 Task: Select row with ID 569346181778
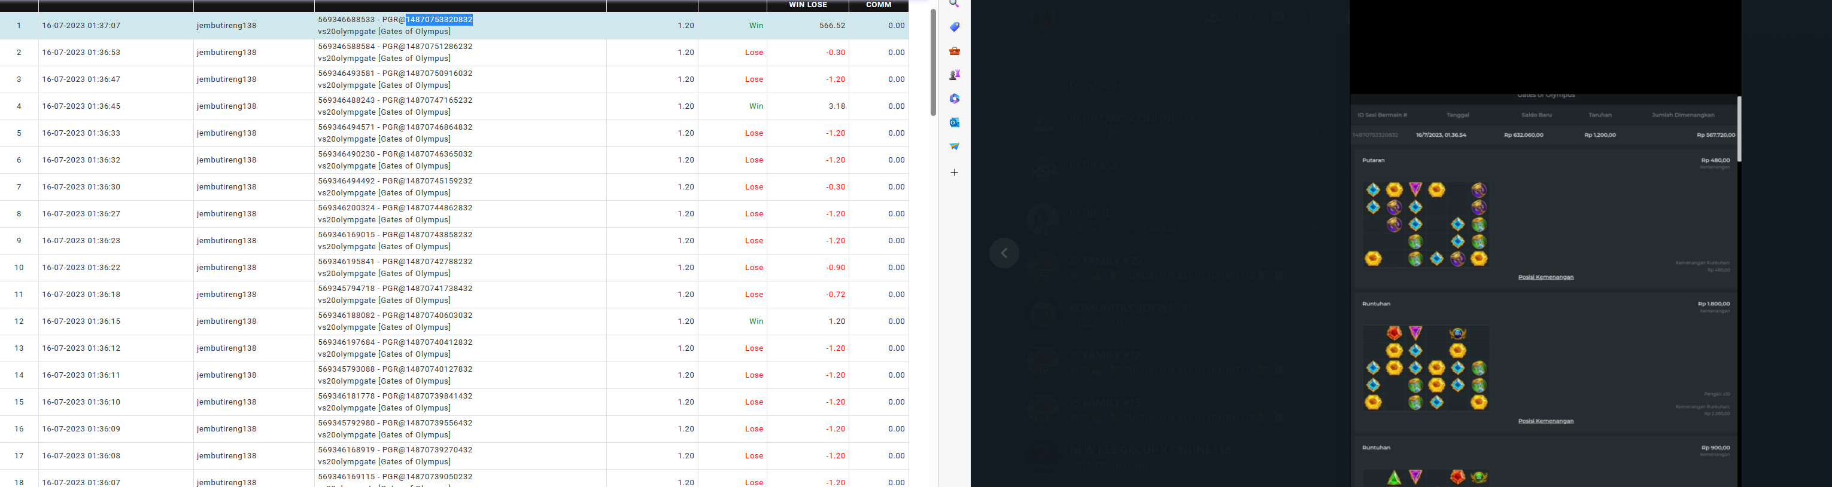(454, 402)
